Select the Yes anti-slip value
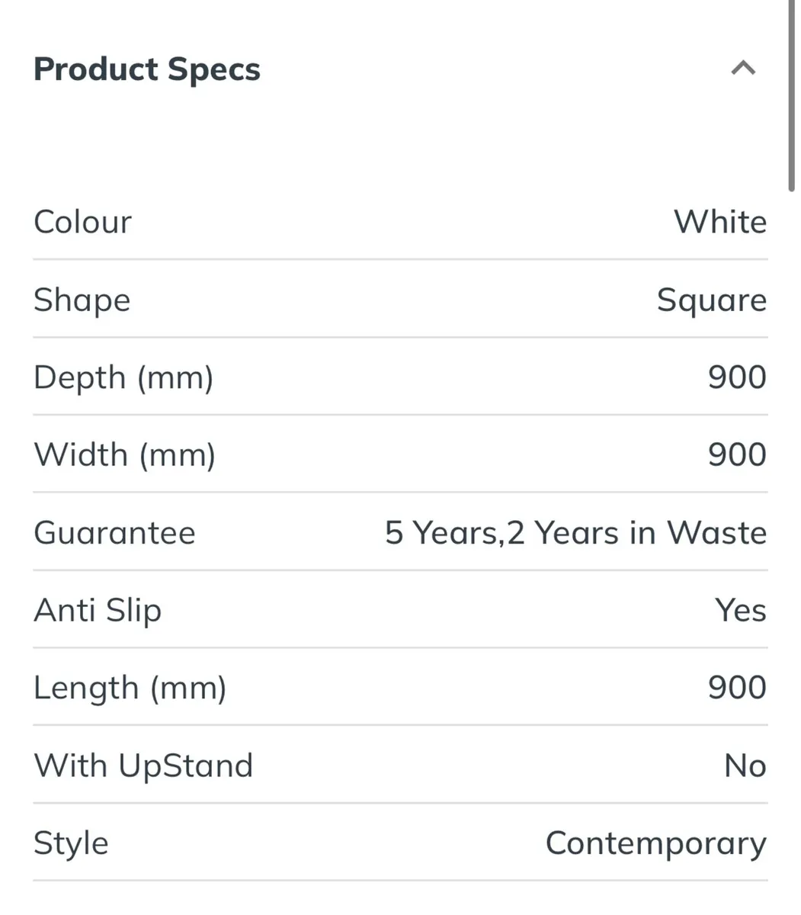The image size is (801, 915). pos(740,610)
